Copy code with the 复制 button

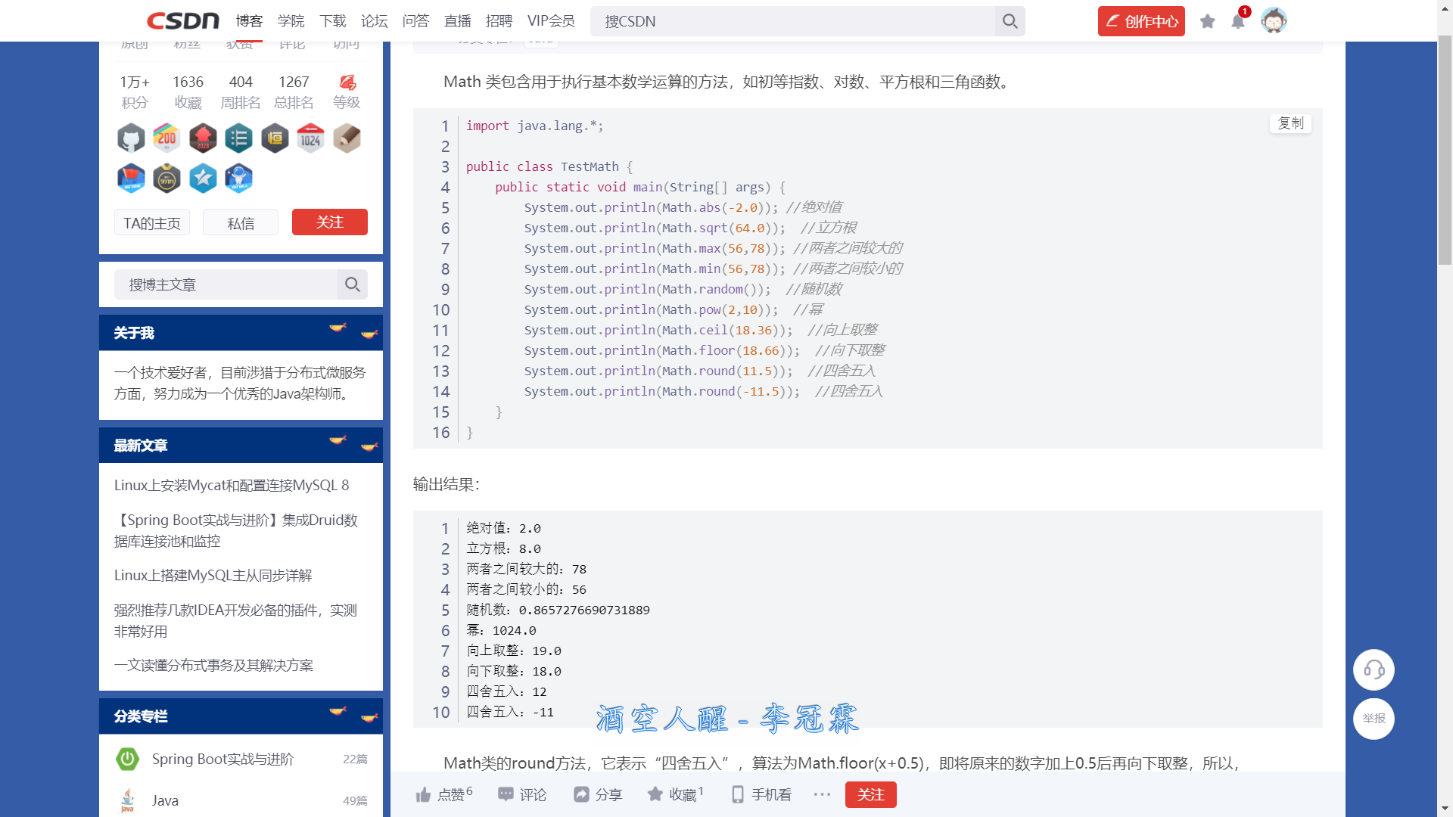[x=1290, y=123]
